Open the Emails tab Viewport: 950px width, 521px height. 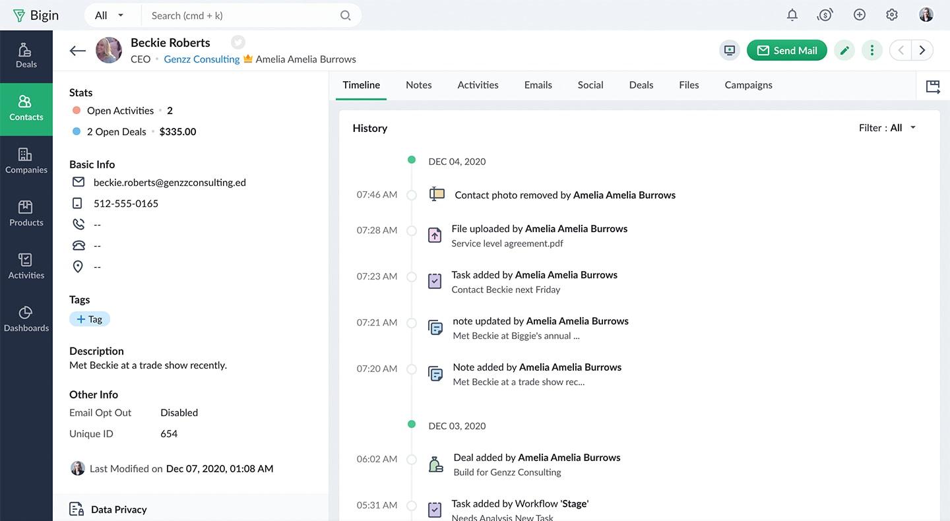(x=538, y=85)
